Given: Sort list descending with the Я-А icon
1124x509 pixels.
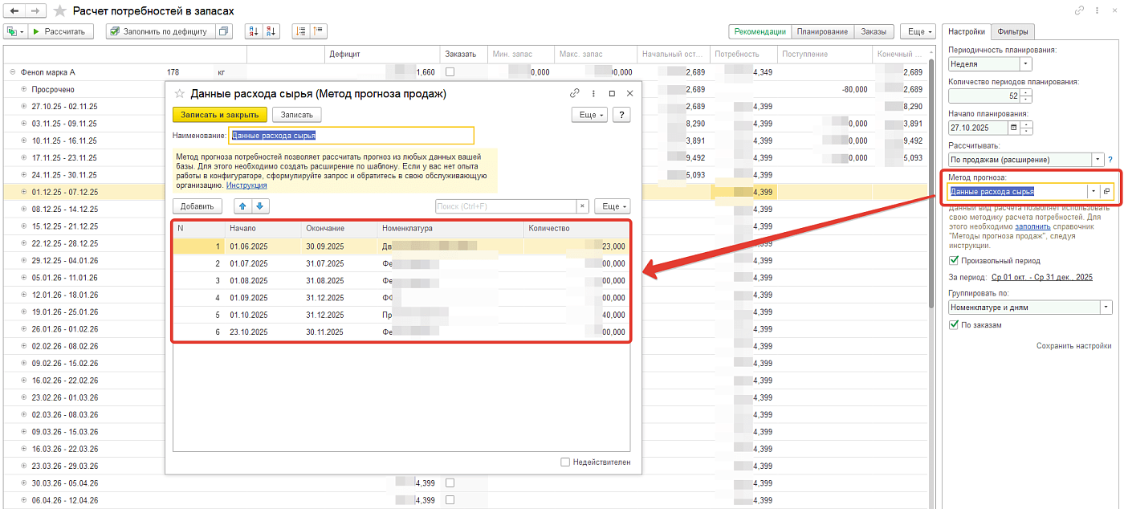Looking at the screenshot, I should [271, 31].
